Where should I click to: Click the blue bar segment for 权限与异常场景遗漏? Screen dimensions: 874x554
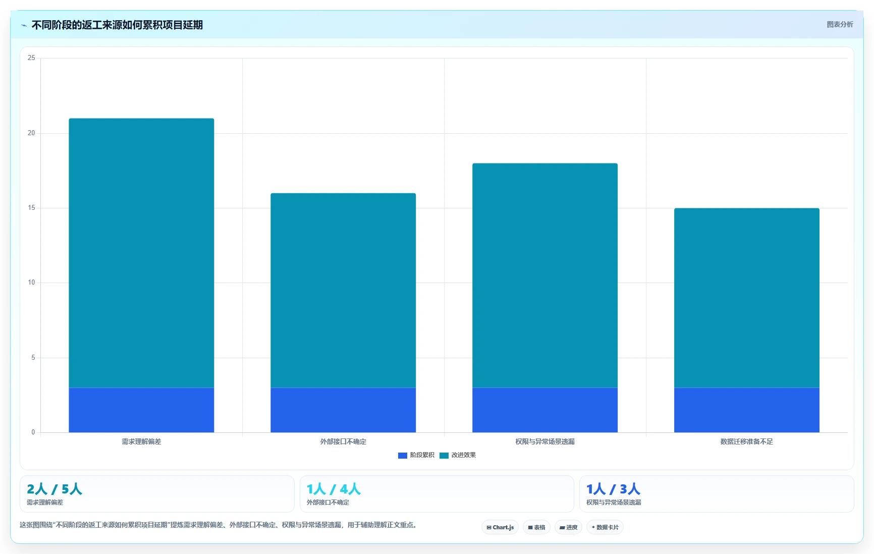pos(545,410)
